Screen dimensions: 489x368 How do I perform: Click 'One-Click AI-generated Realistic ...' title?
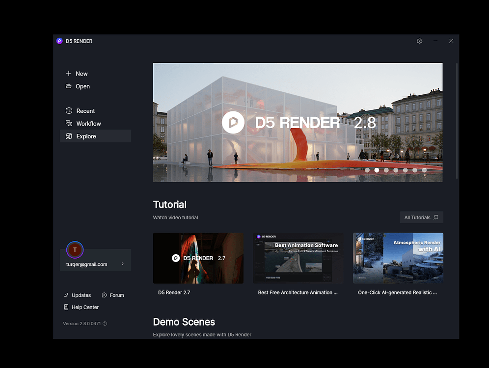coord(397,292)
